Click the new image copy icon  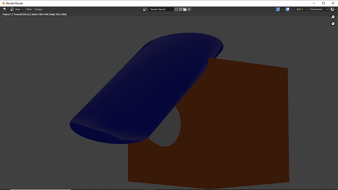(181, 9)
